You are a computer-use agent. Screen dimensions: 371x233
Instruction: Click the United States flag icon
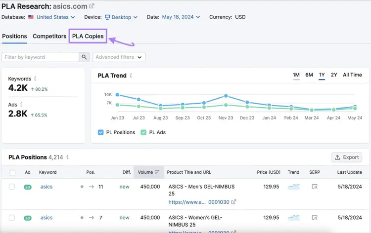point(31,17)
